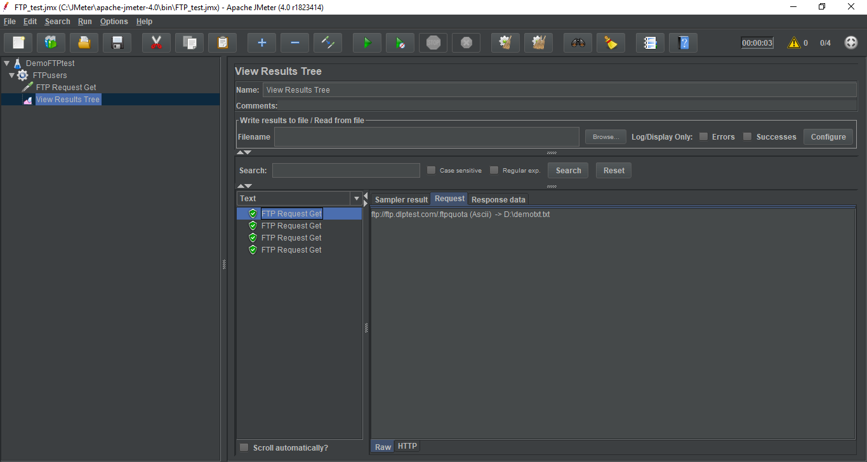
Task: Click the Start test green play icon
Action: (x=367, y=43)
